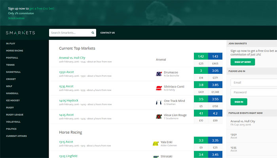This screenshot has height=158, width=277.
Task: Open 14:25 Ascot market link
Action: (x=66, y=115)
